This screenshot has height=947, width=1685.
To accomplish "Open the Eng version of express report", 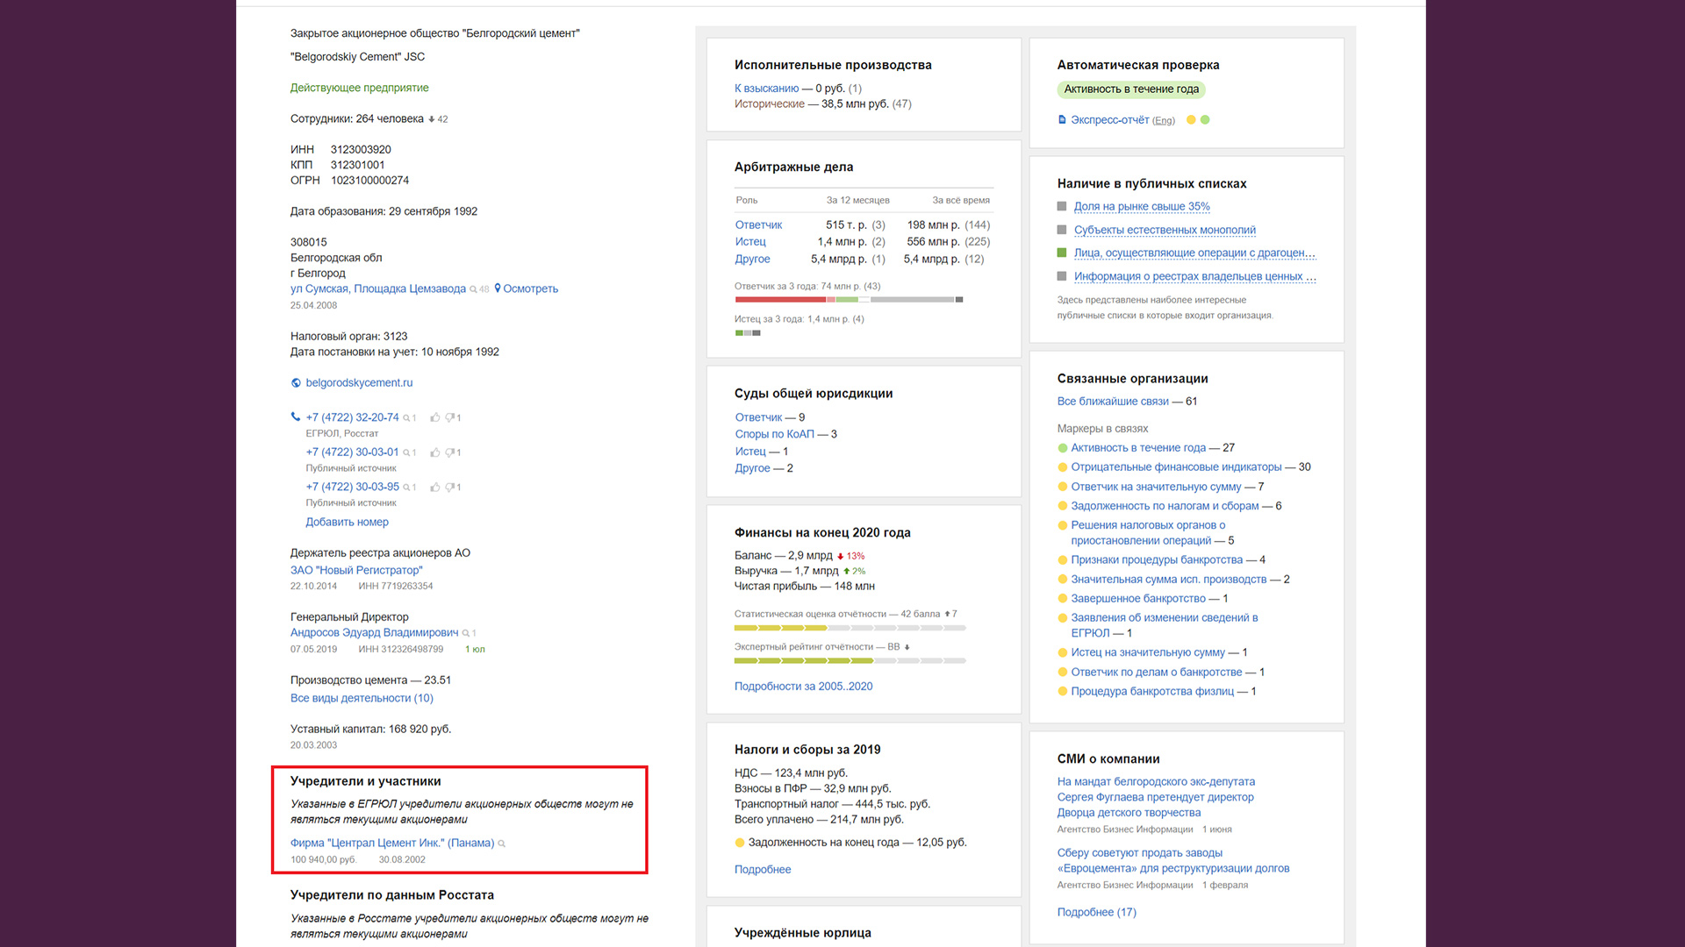I will pos(1164,121).
